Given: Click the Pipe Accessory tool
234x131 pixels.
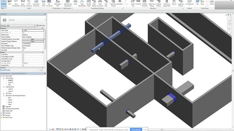Looking at the screenshot, I should pos(100,3).
